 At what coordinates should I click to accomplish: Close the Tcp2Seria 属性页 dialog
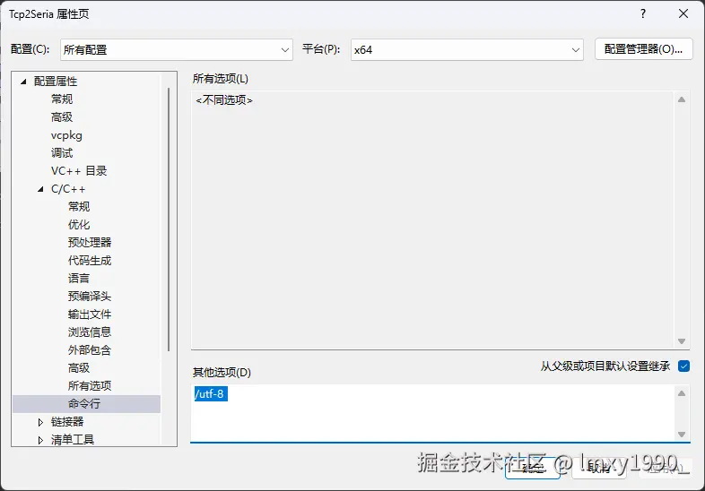683,13
